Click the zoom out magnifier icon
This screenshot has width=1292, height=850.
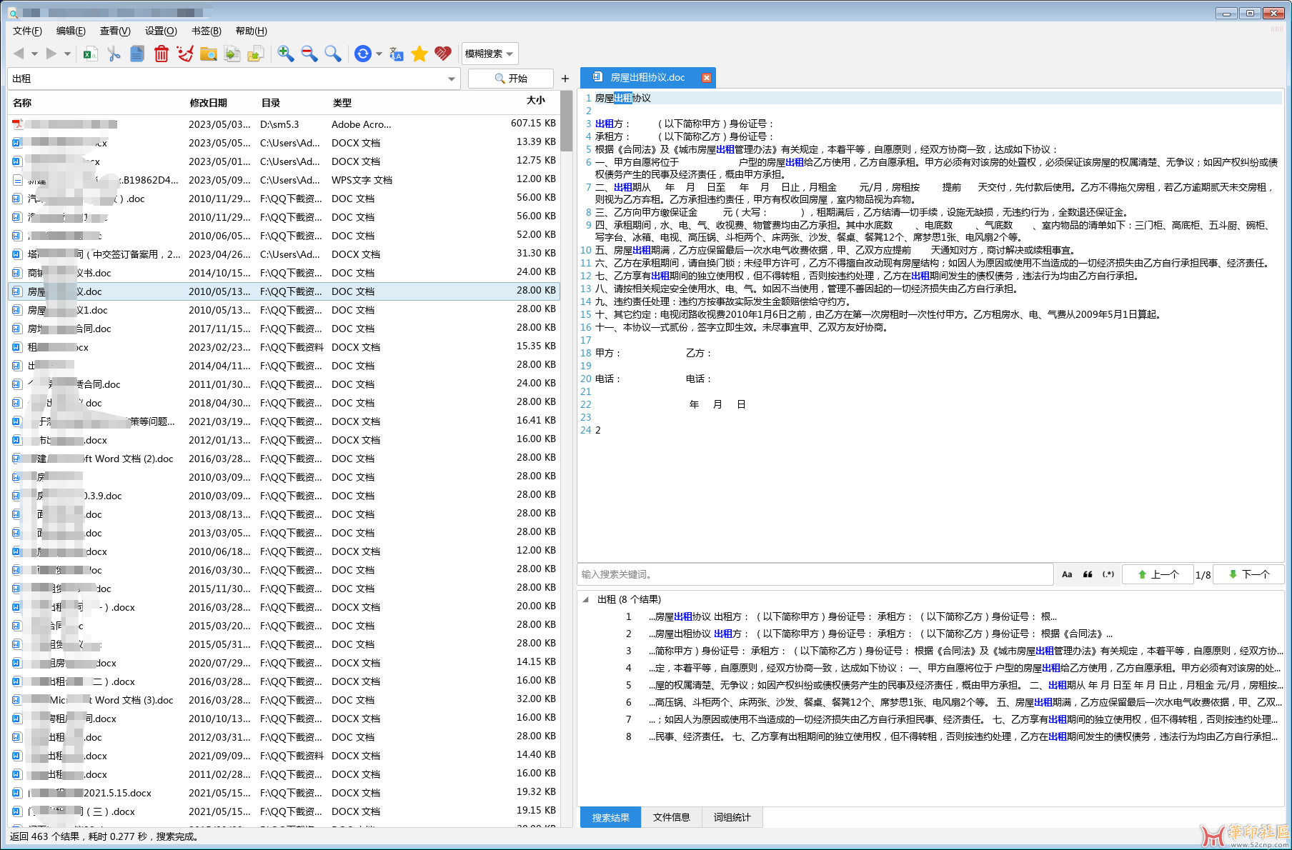[309, 54]
